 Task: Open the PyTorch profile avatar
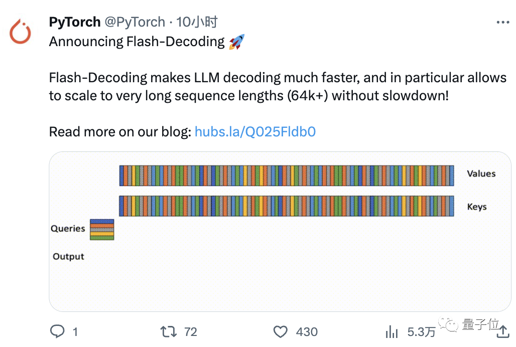tap(21, 32)
